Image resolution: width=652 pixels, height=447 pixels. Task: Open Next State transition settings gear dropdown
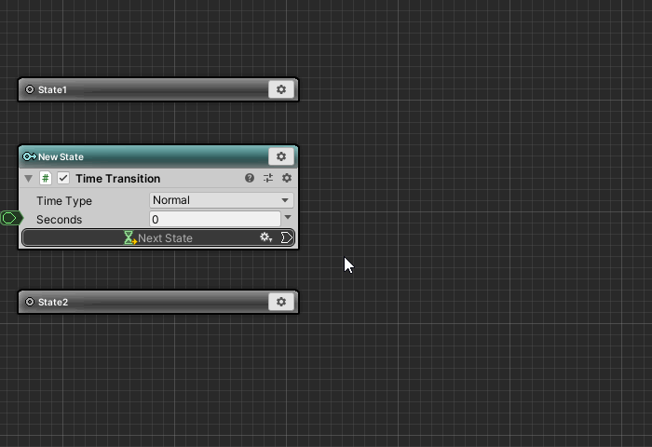[265, 237]
